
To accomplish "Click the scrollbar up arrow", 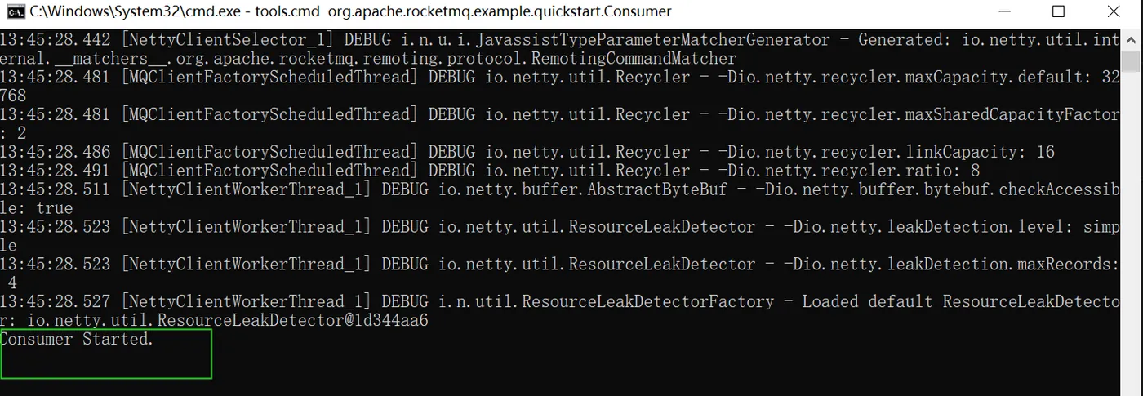I will 1131,37.
